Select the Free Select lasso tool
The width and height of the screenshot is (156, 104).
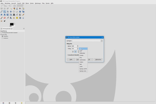pos(8,9)
